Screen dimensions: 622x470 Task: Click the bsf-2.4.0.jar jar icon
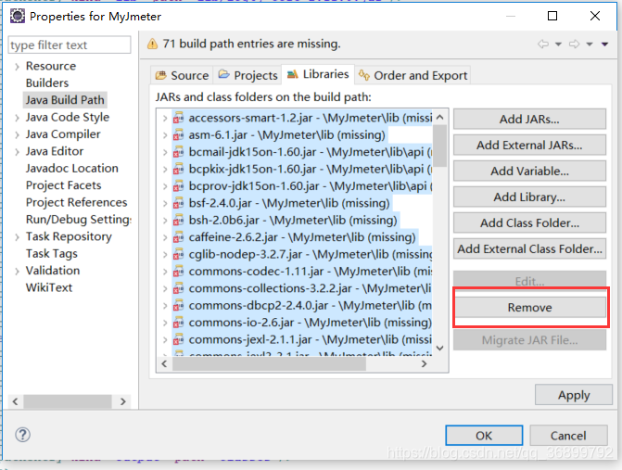pos(179,203)
